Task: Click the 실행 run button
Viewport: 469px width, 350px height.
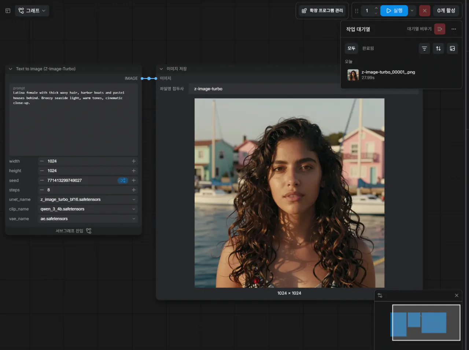Action: tap(394, 11)
